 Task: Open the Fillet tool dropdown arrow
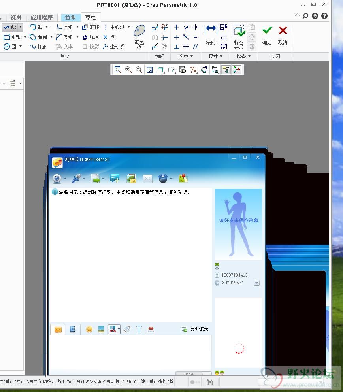click(x=77, y=27)
